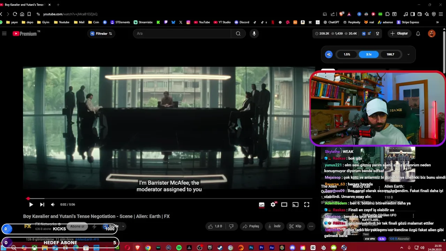Click the Oluştur create button
The width and height of the screenshot is (446, 251).
[x=399, y=33]
